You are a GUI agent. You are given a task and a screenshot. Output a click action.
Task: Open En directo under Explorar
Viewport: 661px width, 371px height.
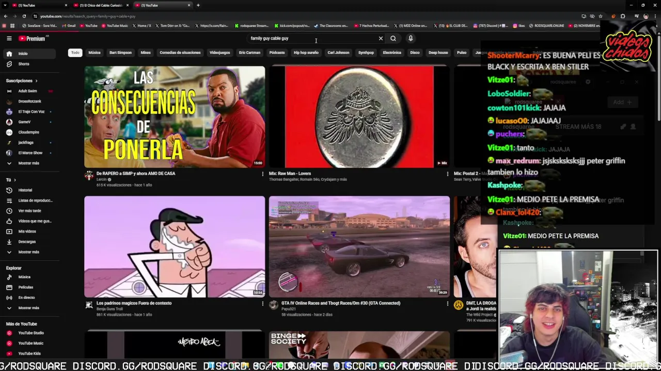[30, 297]
